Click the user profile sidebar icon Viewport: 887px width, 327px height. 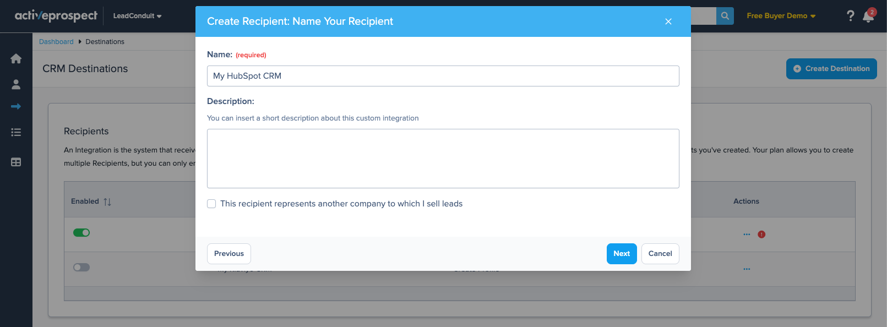(16, 84)
